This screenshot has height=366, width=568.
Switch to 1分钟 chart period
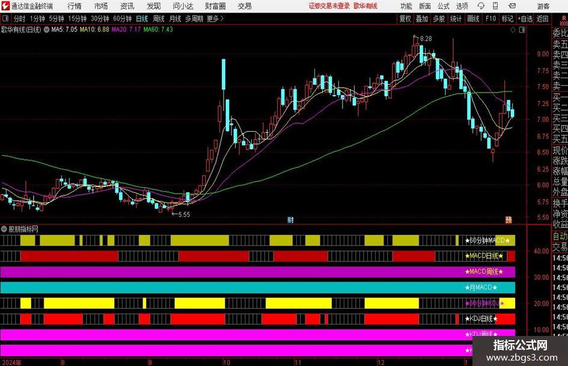(x=37, y=19)
